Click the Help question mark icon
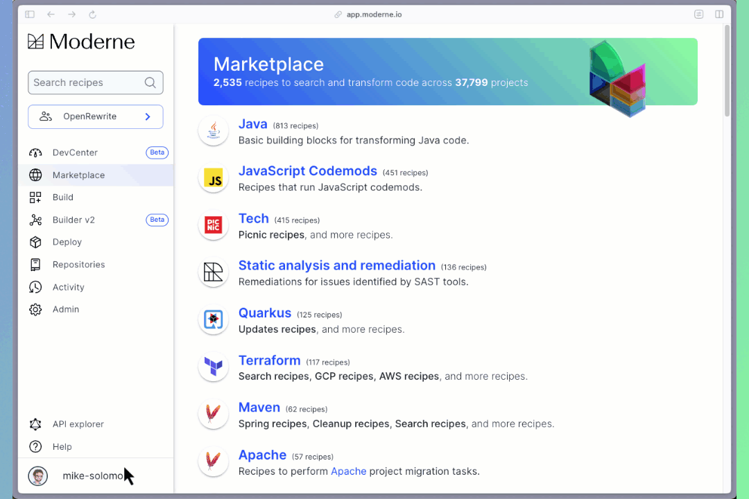749x499 pixels. (x=35, y=446)
